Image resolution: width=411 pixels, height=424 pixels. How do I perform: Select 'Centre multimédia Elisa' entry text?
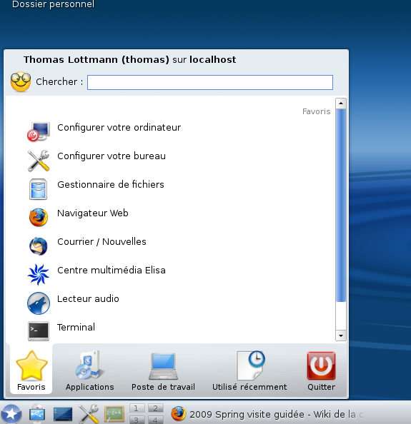coord(112,270)
